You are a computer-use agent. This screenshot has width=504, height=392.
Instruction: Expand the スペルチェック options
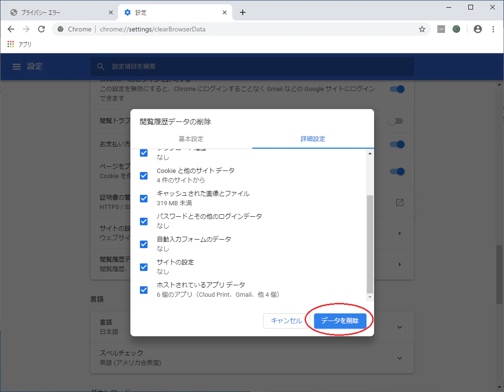[400, 358]
